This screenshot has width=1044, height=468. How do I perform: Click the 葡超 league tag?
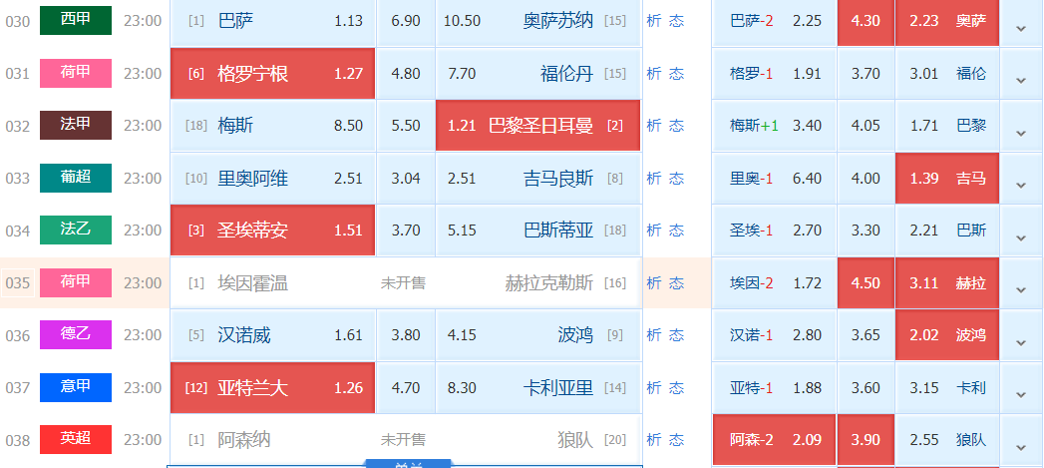pyautogui.click(x=75, y=178)
